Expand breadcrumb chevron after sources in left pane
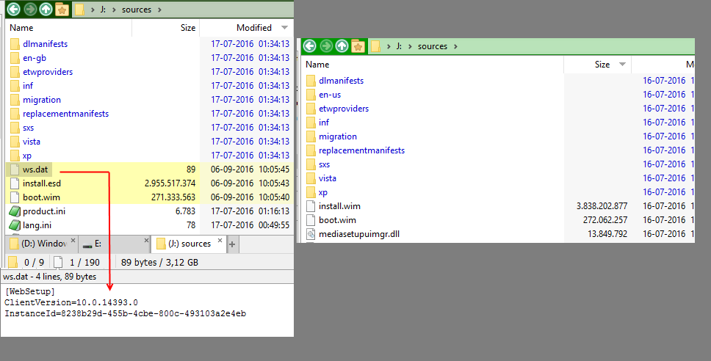The image size is (711, 361). [159, 10]
